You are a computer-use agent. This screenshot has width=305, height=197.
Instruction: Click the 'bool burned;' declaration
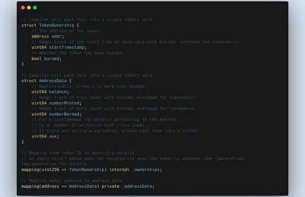pyautogui.click(x=46, y=59)
